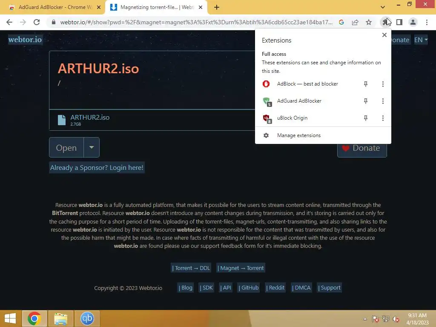
Task: Pin uBlock Origin to toolbar
Action: [366, 118]
